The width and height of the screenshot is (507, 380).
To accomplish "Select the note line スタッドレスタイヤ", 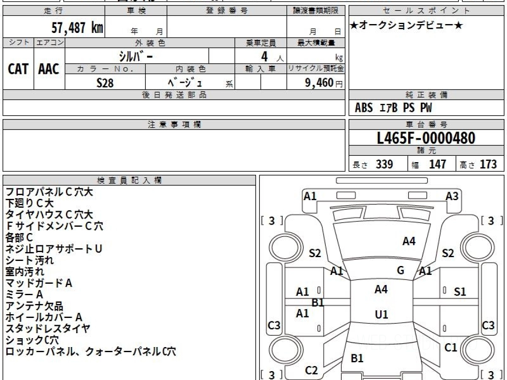I will 48,329.
